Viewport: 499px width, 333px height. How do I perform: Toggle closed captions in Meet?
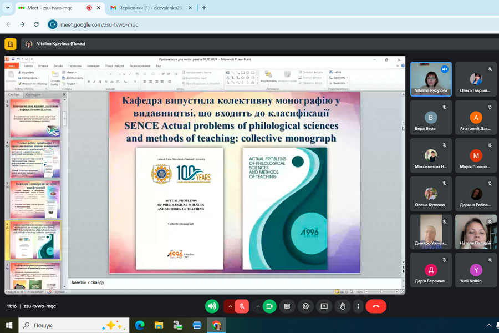[x=287, y=306]
